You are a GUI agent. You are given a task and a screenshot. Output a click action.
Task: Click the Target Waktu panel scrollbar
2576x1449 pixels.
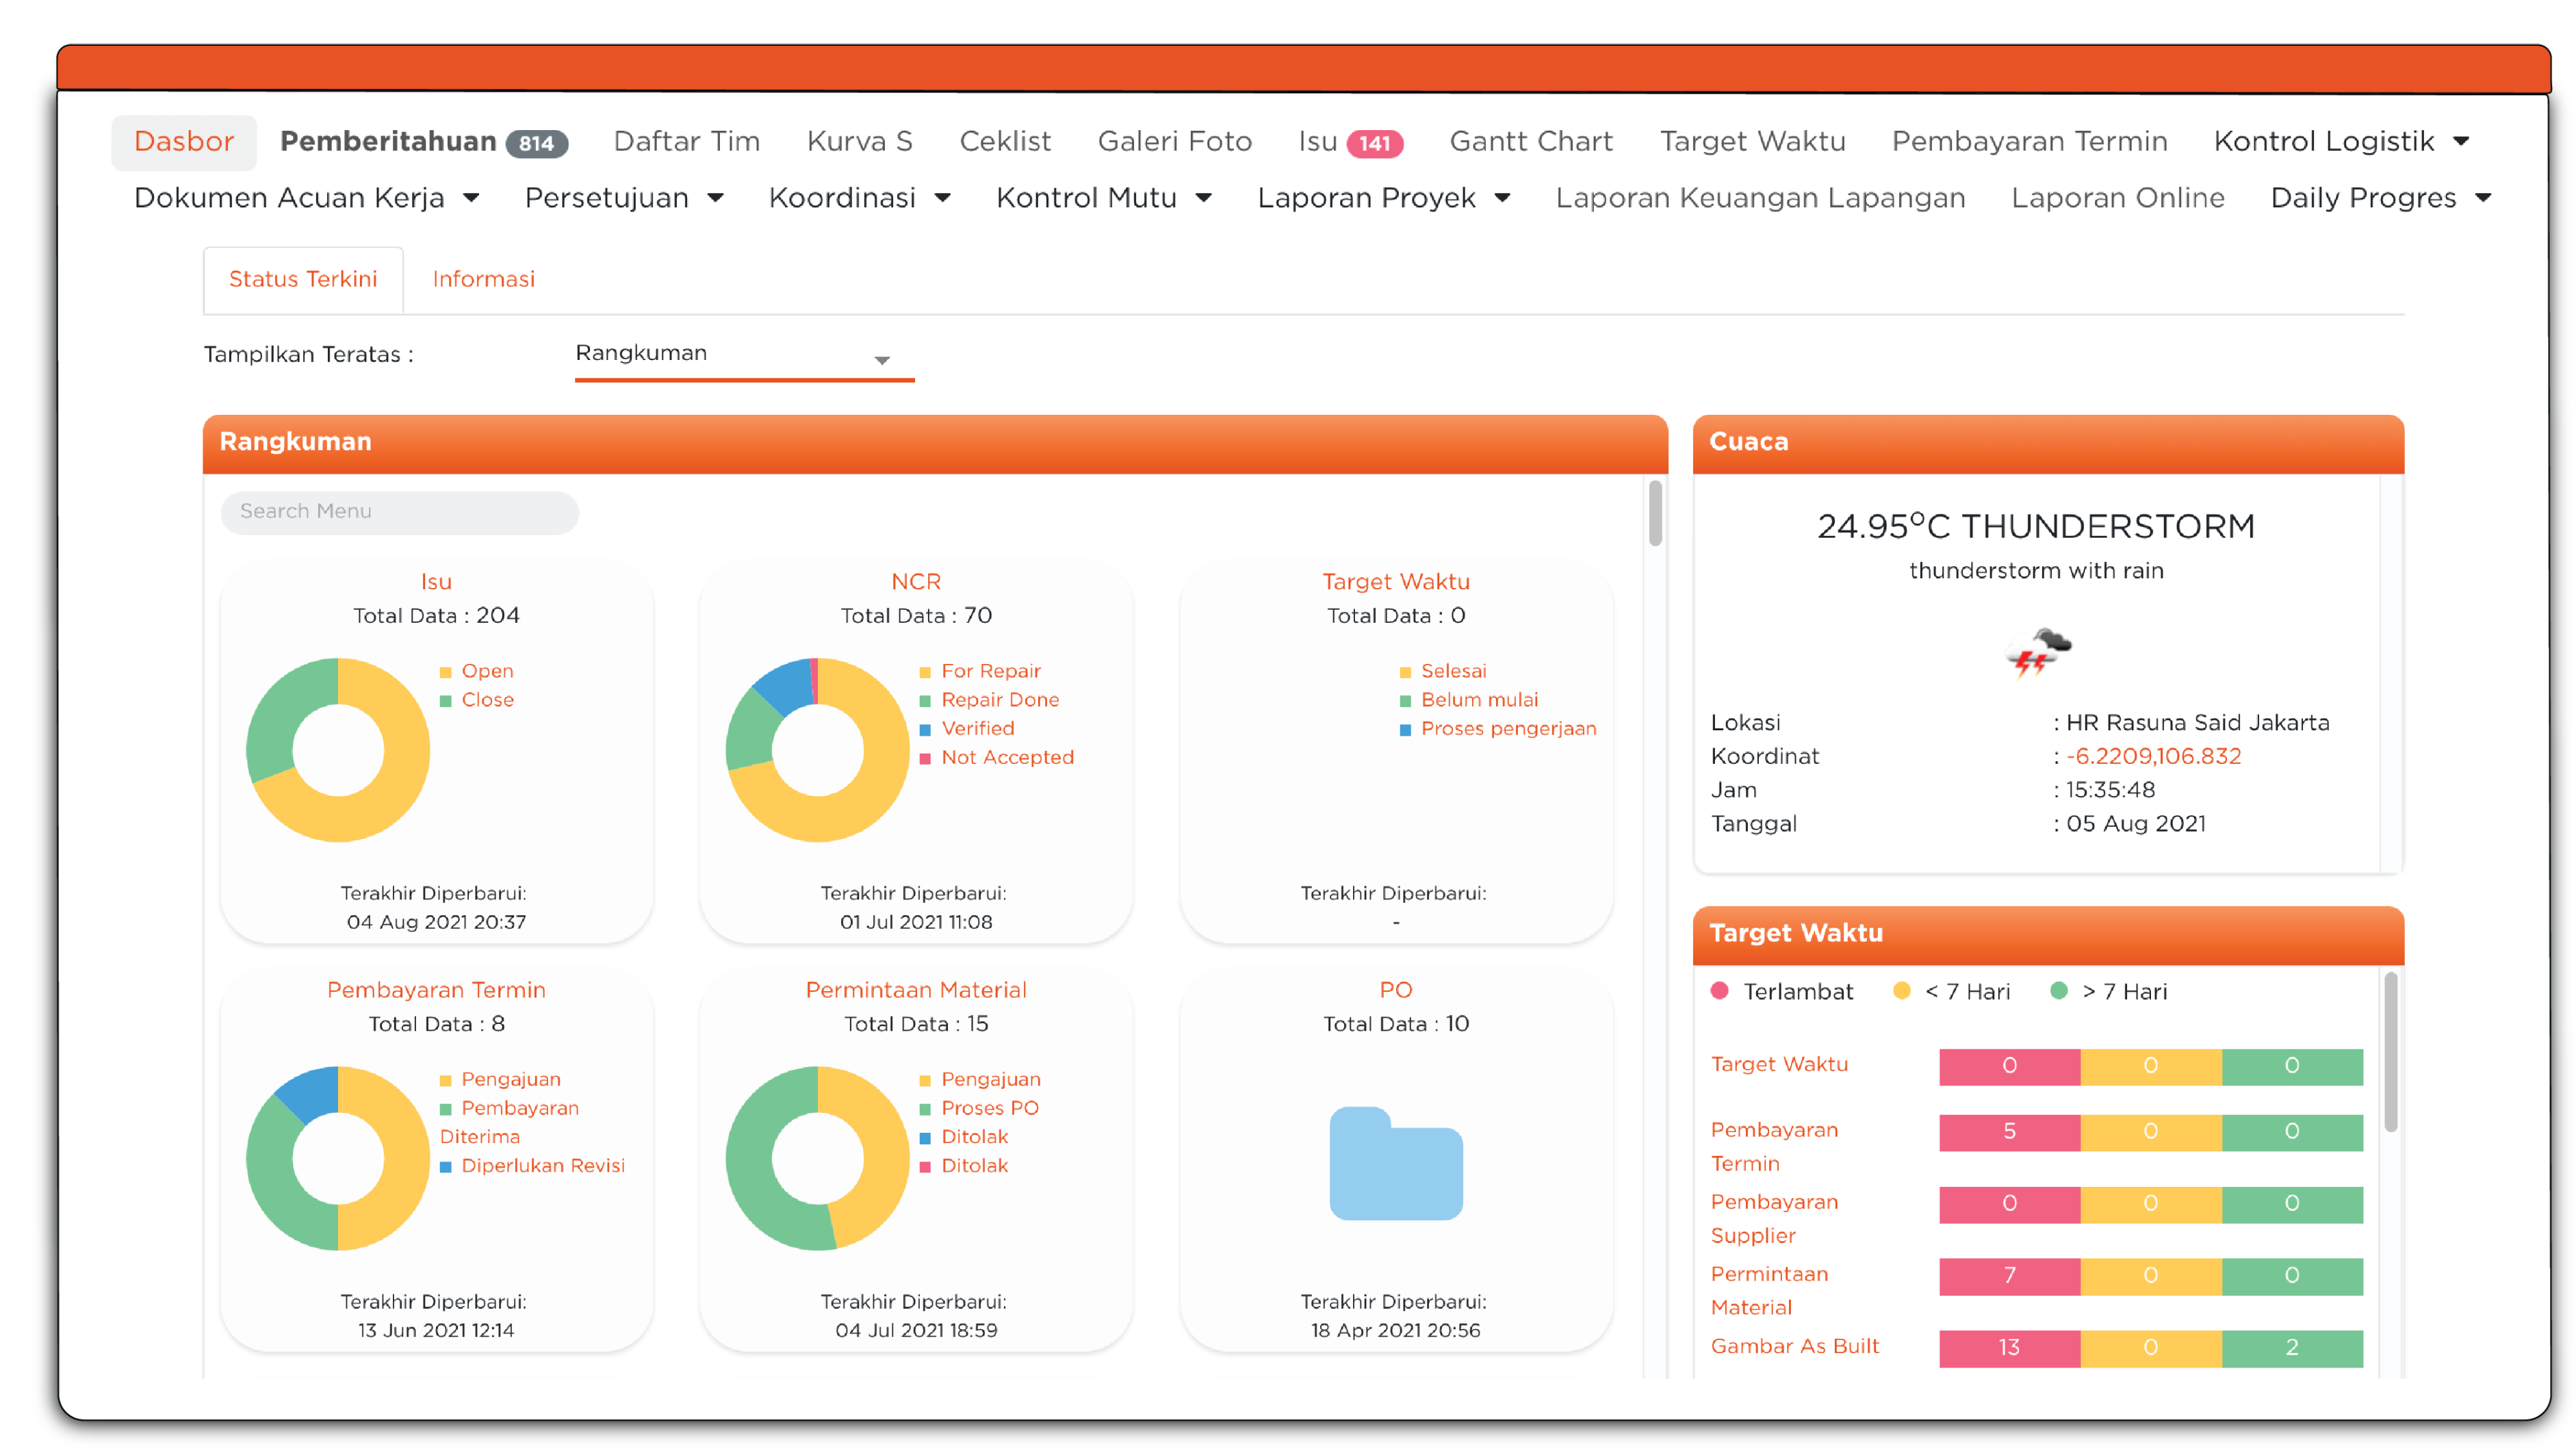(x=2390, y=1052)
